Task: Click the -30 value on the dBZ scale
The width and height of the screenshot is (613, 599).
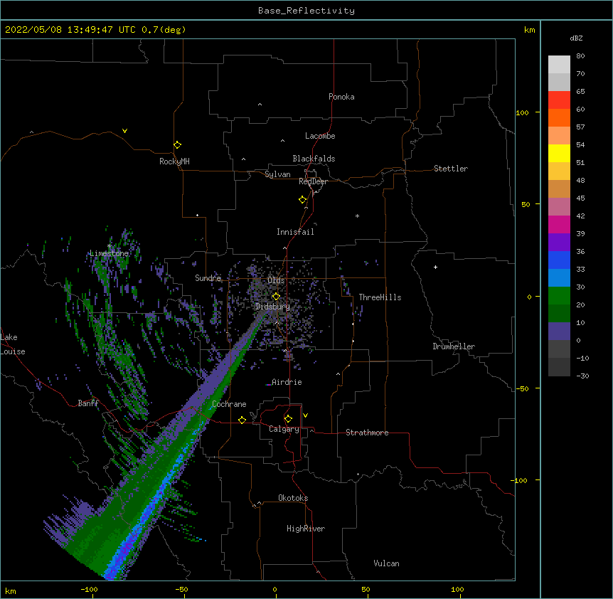Action: click(x=582, y=376)
